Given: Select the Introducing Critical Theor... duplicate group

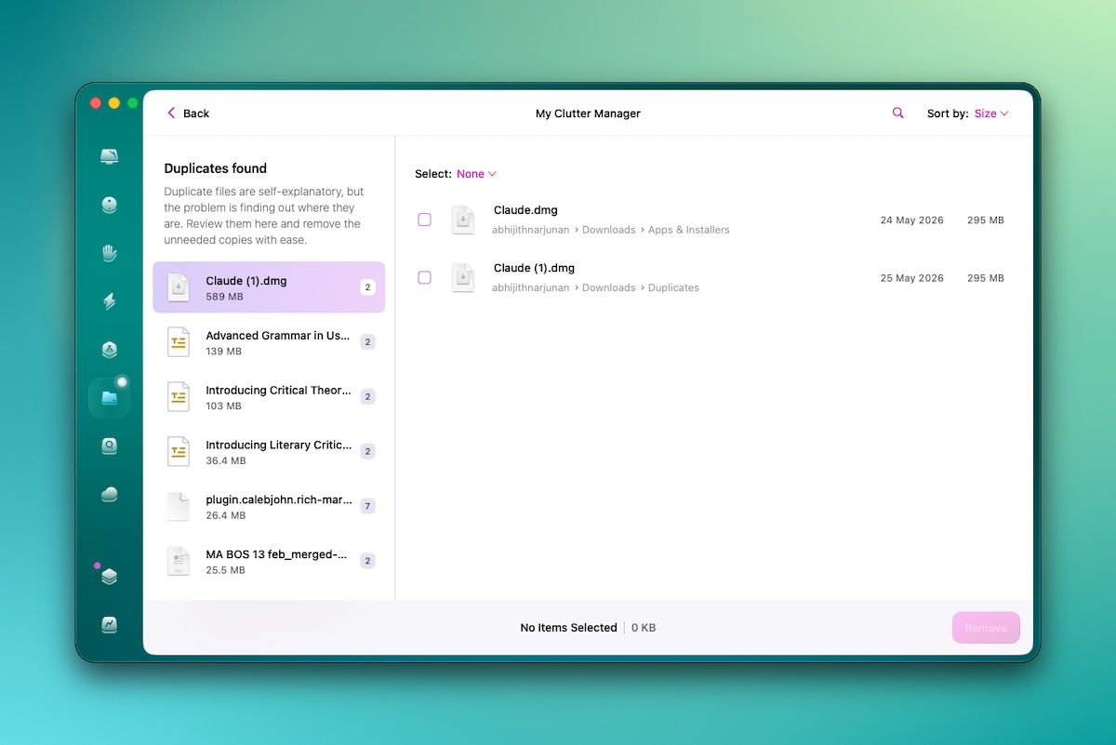Looking at the screenshot, I should [x=269, y=397].
